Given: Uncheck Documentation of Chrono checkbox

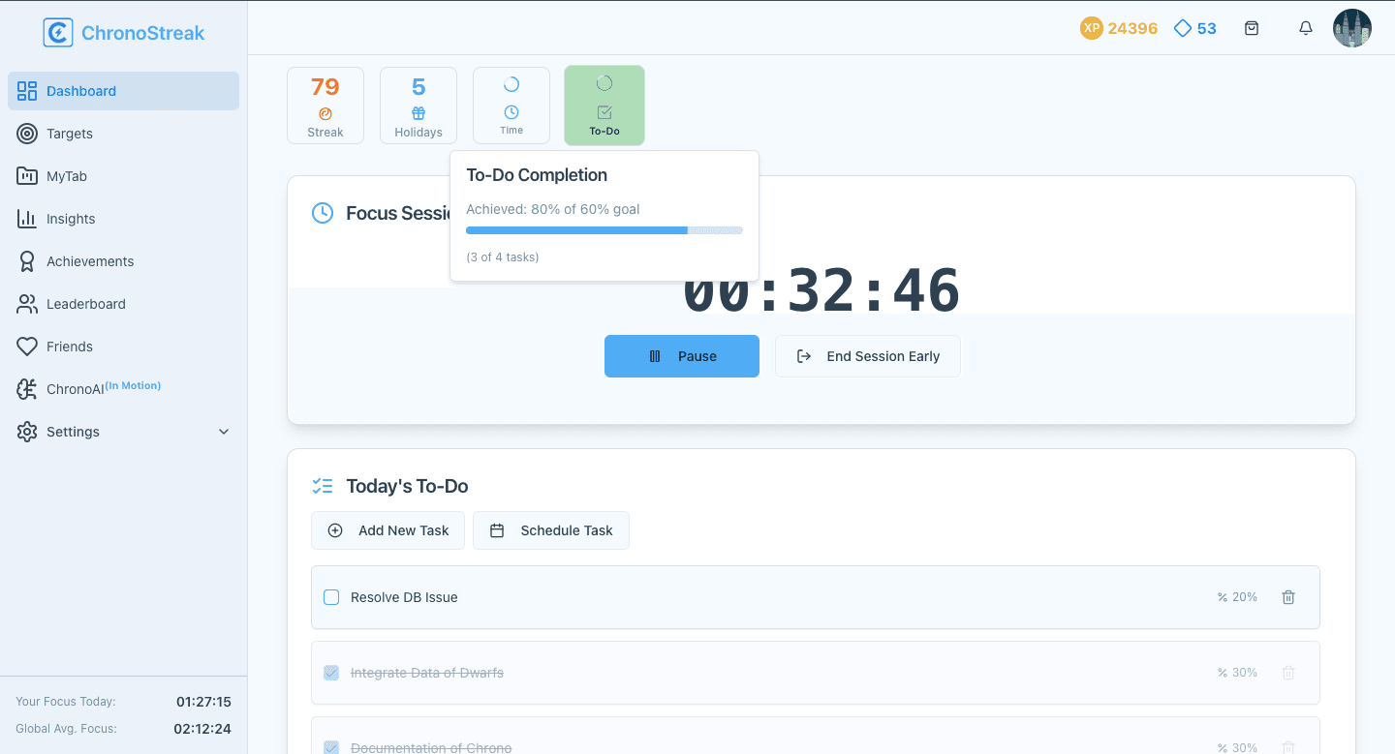Looking at the screenshot, I should click(331, 747).
